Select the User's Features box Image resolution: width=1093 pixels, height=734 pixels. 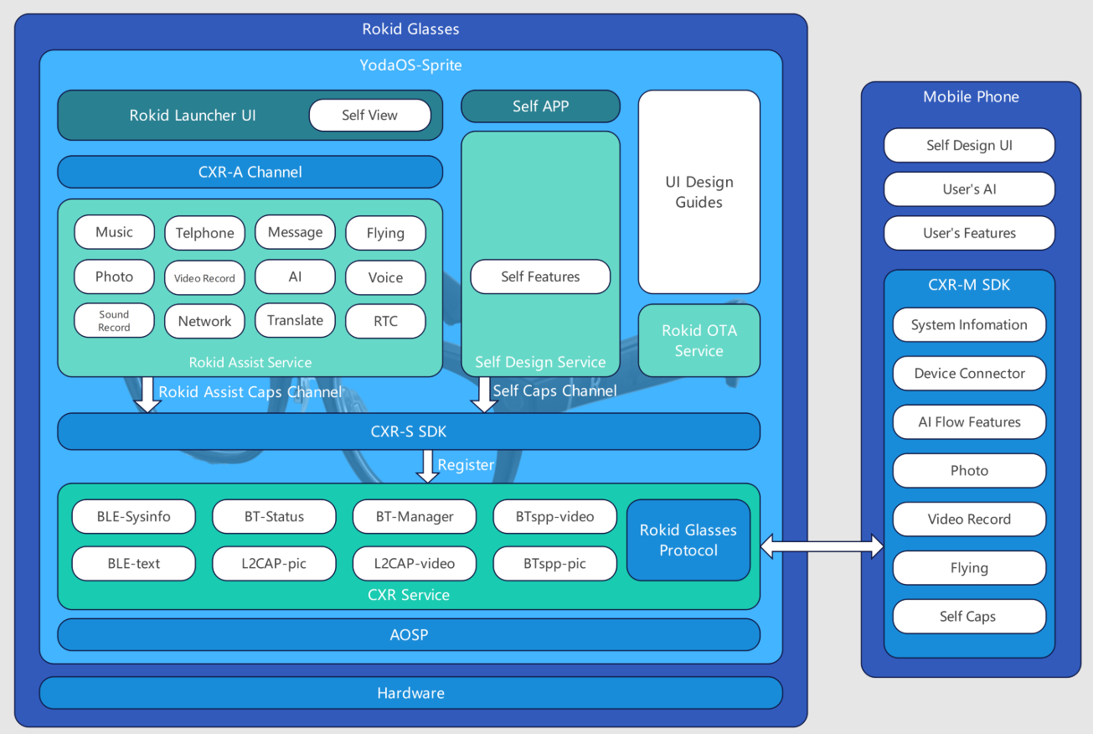[x=969, y=233]
